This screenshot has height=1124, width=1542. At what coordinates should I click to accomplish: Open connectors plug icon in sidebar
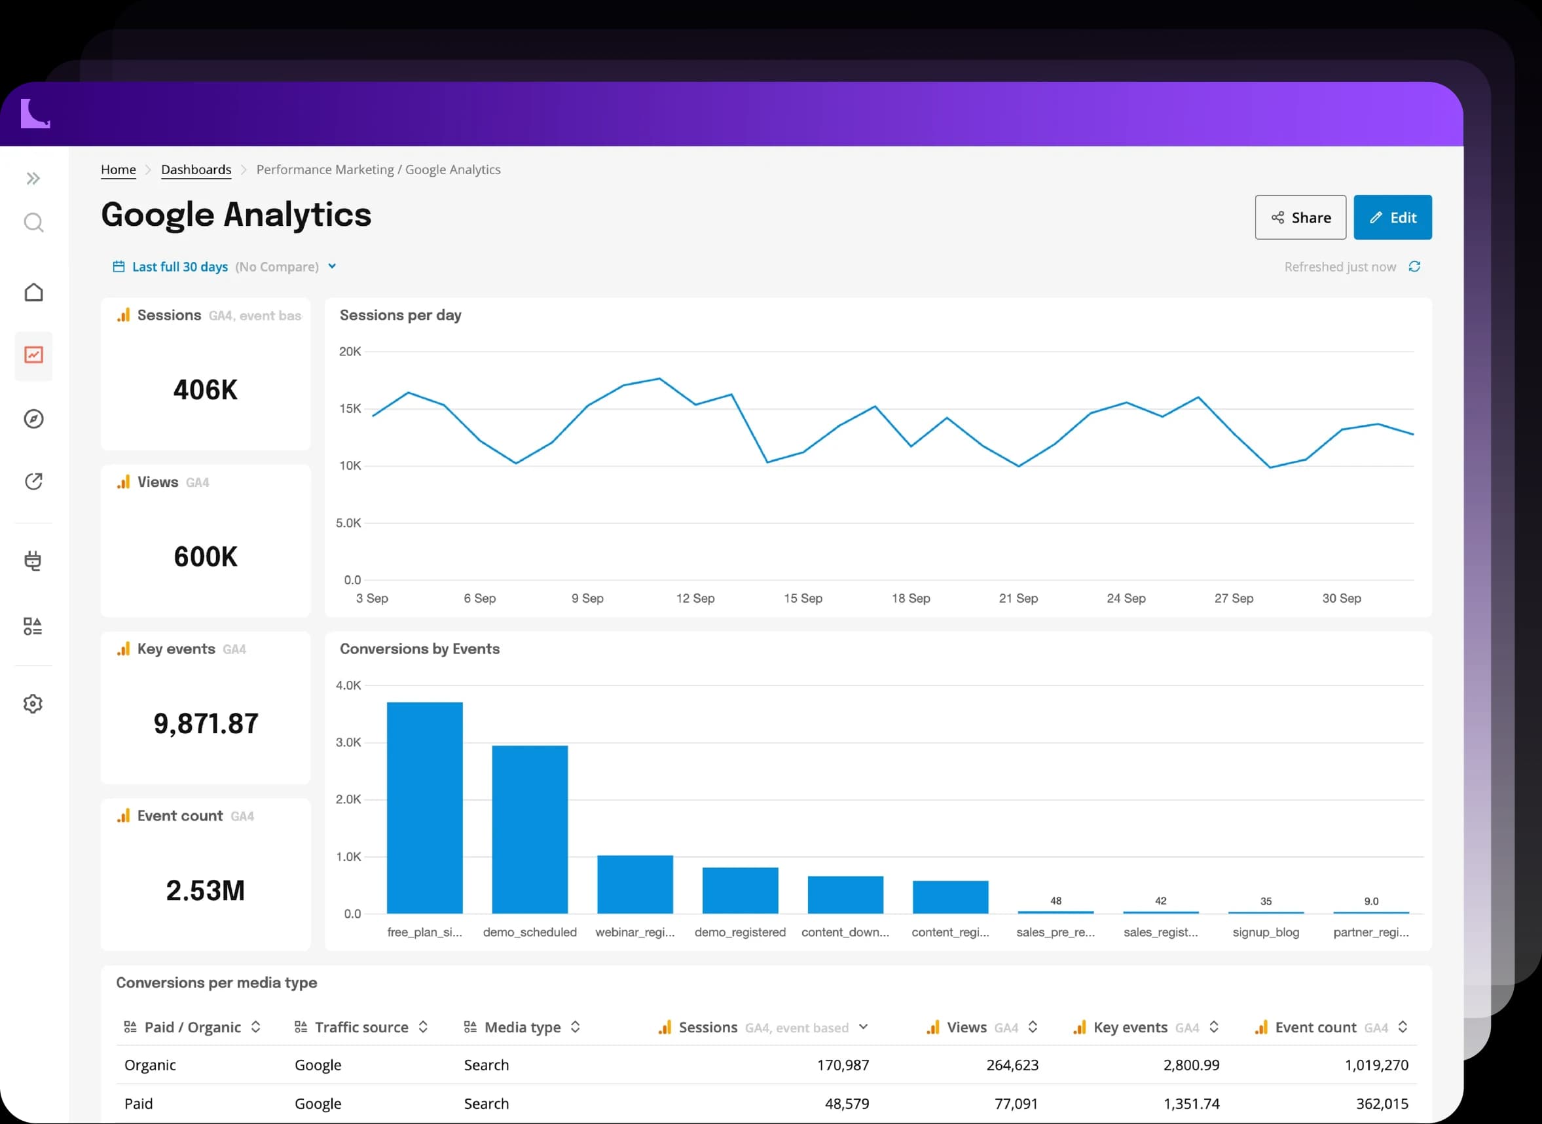[33, 560]
